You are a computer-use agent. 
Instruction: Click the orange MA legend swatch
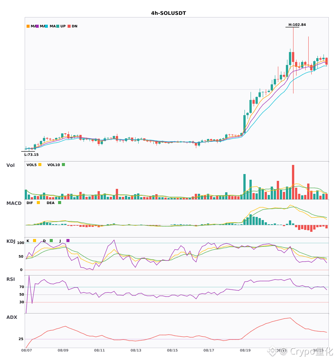point(28,26)
